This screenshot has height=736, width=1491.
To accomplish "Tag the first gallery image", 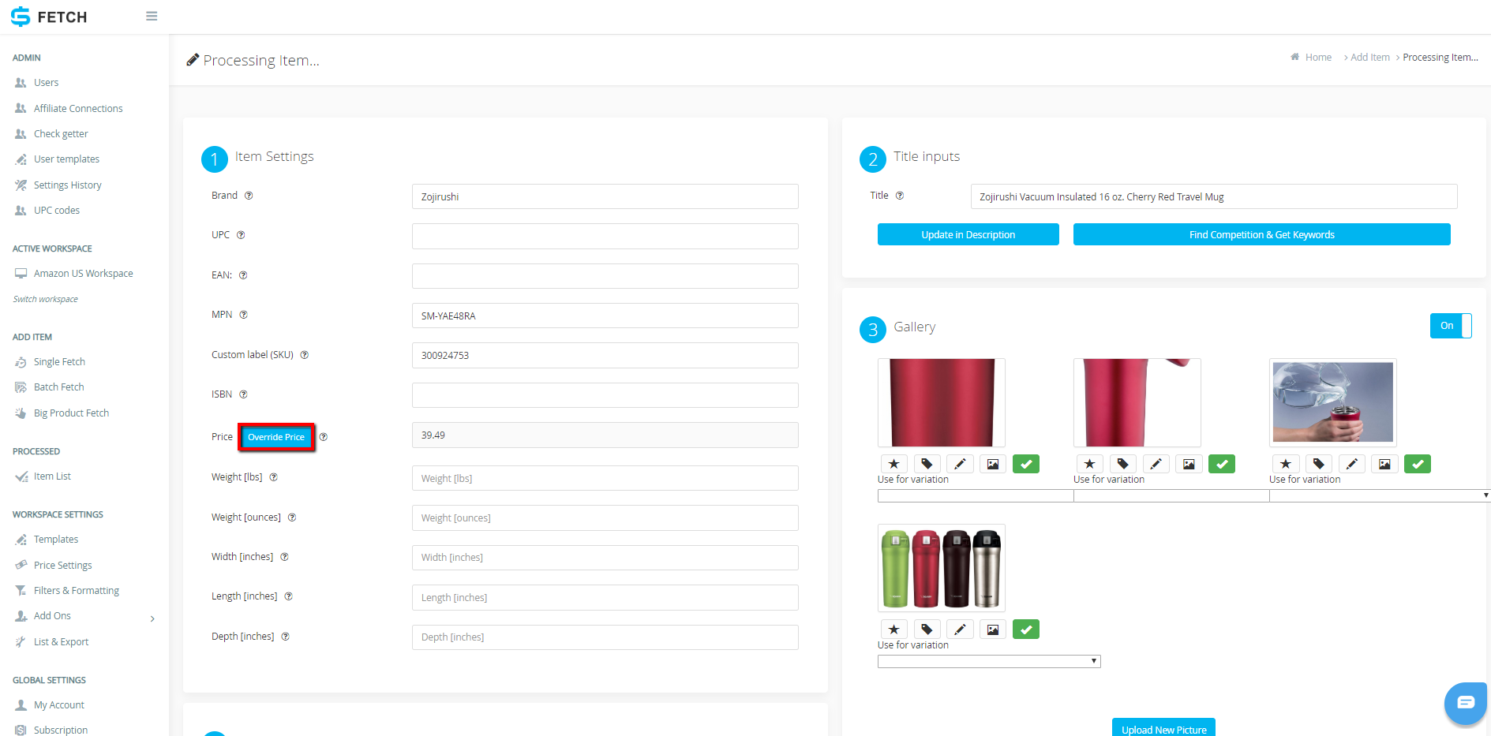I will [x=927, y=464].
